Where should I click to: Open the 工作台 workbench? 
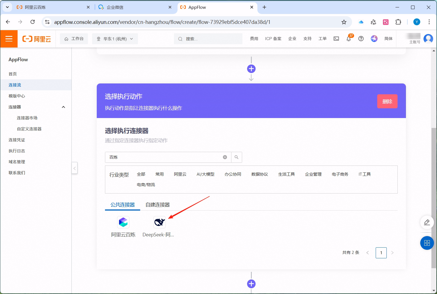pos(74,39)
